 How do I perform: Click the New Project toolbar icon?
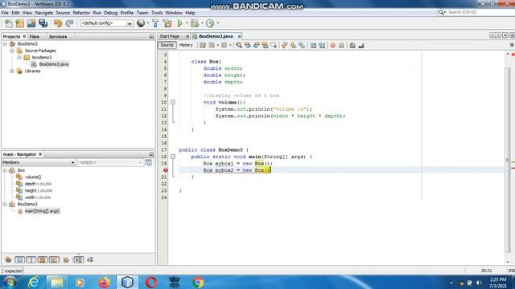pos(19,23)
